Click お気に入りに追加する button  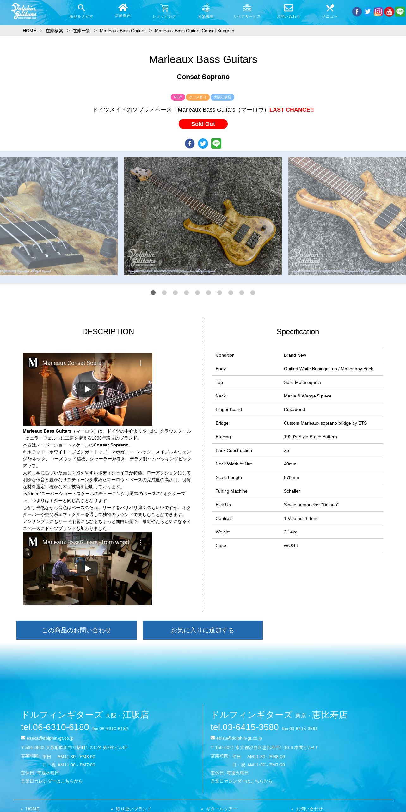pyautogui.click(x=203, y=630)
